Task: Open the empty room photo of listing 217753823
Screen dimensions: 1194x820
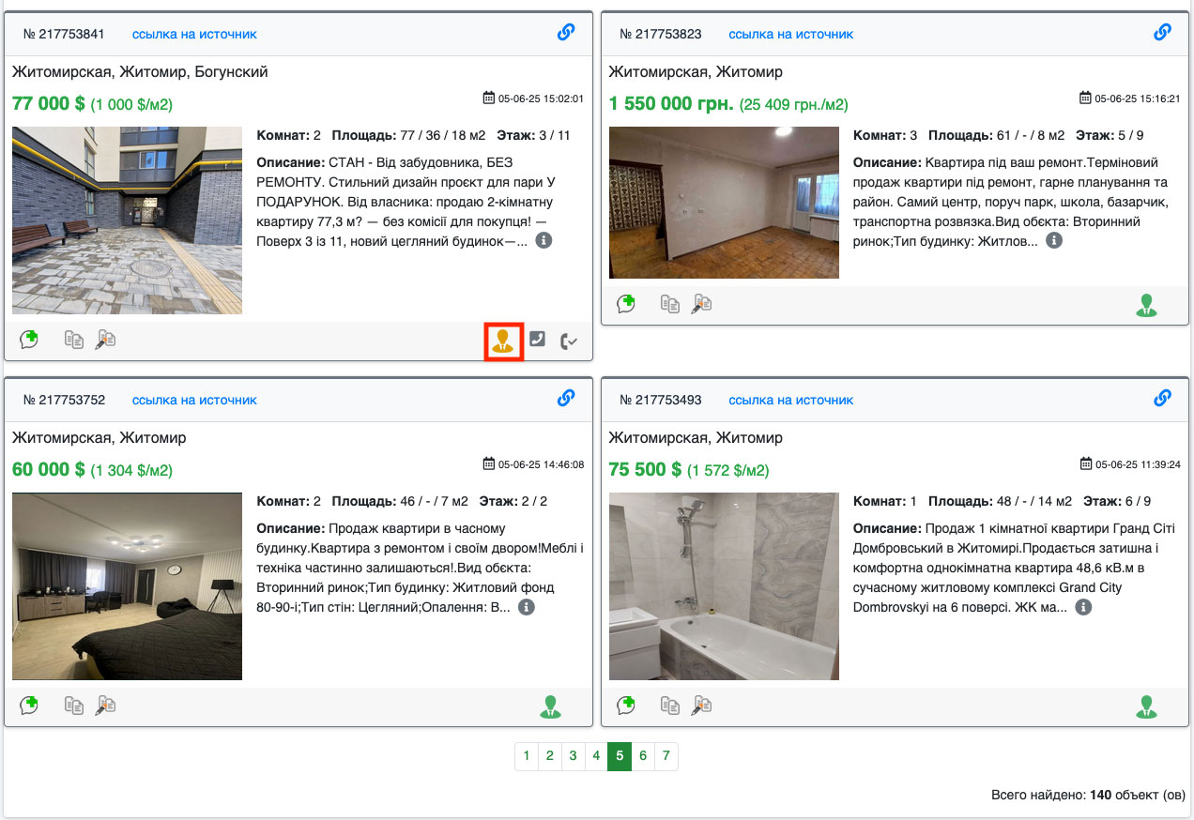Action: click(x=724, y=203)
